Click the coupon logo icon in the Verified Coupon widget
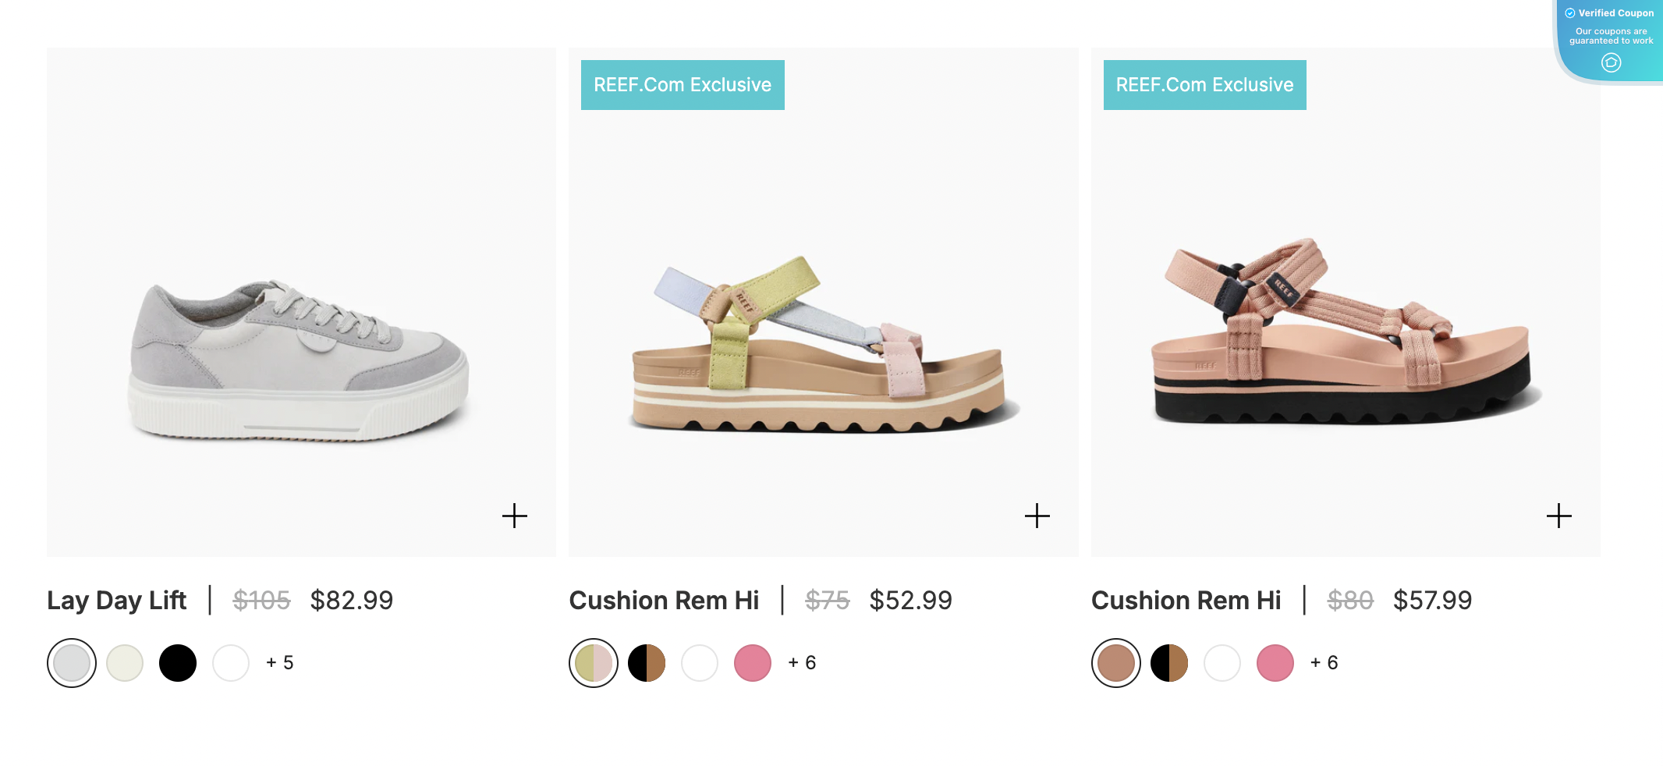The image size is (1663, 766). pyautogui.click(x=1611, y=62)
